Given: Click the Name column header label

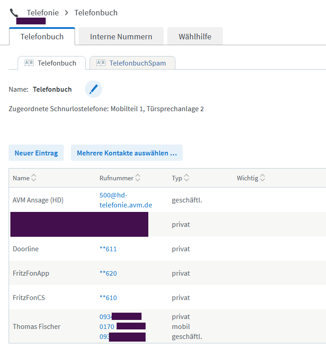Looking at the screenshot, I should tap(21, 178).
